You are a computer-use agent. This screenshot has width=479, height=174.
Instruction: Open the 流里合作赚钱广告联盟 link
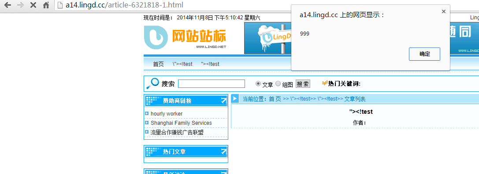(177, 132)
